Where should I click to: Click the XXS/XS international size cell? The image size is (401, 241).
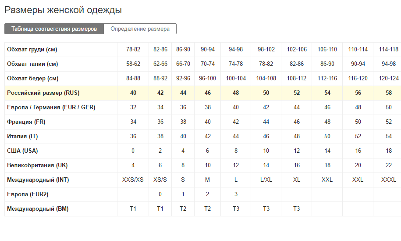pyautogui.click(x=133, y=180)
